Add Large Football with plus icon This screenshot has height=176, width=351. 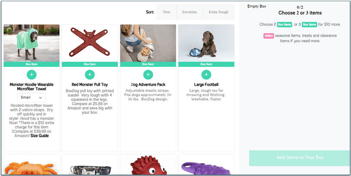(206, 75)
